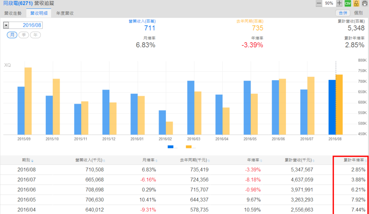Image resolution: width=369 pixels, height=214 pixels.
Task: Sort table by 期別 column
Action: pos(27,160)
